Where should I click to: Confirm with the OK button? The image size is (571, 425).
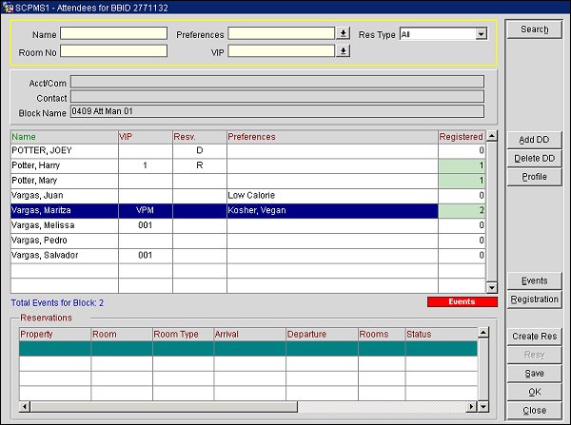(534, 392)
